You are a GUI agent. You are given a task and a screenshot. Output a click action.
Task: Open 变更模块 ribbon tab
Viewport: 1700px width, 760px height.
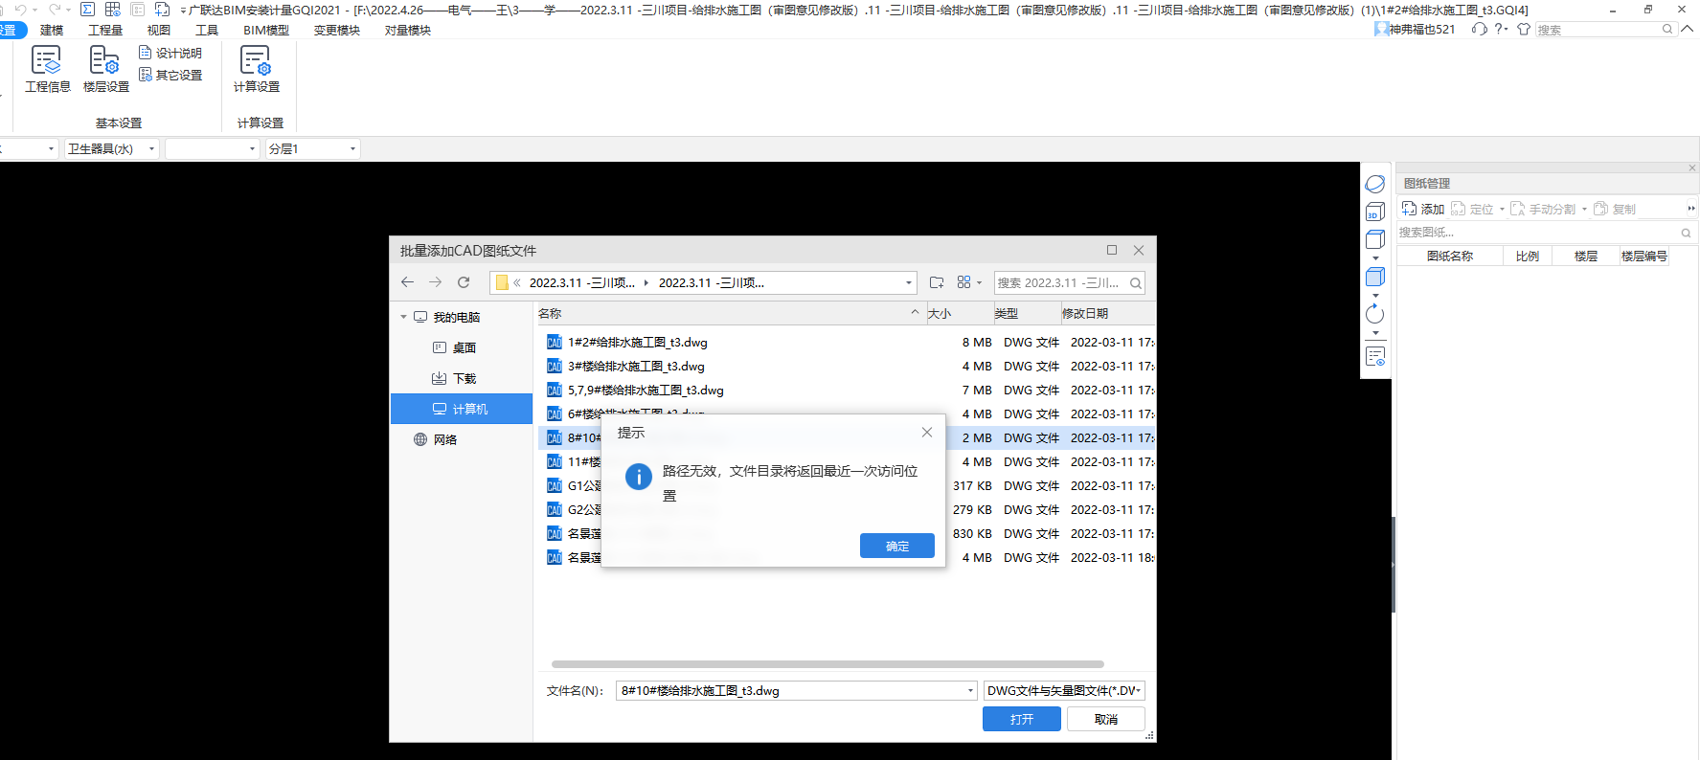click(x=337, y=30)
